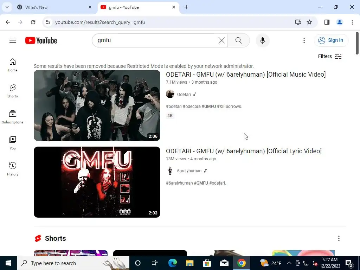Open the You section in sidebar
The width and height of the screenshot is (360, 270).
pyautogui.click(x=13, y=143)
